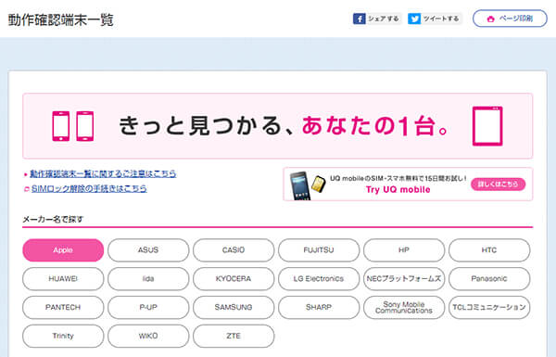556x357 pixels.
Task: Click the tablet icon in the pink banner
Action: pos(487,126)
